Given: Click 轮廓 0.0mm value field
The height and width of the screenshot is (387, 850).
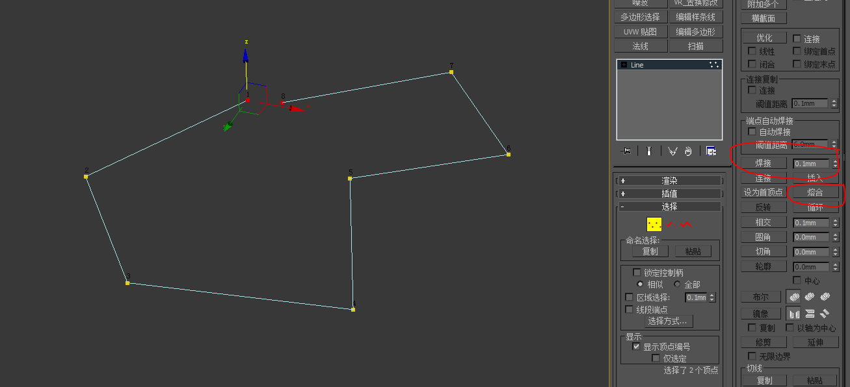Looking at the screenshot, I should (811, 267).
